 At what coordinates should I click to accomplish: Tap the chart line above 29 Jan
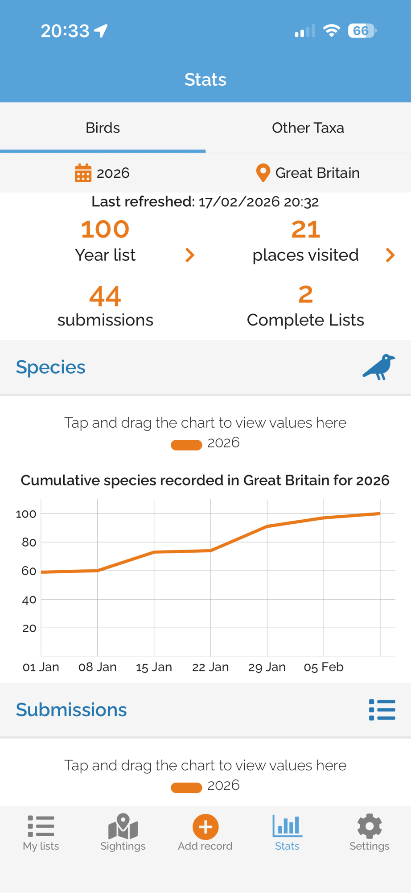pyautogui.click(x=267, y=526)
